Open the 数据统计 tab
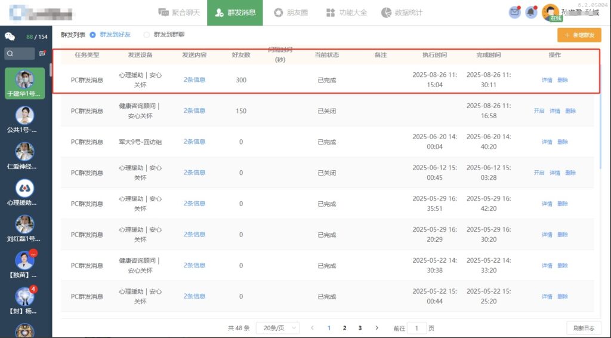 pos(402,13)
